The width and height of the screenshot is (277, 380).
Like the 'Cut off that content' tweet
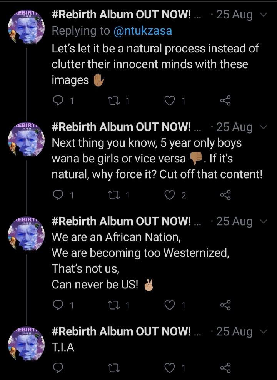click(170, 195)
